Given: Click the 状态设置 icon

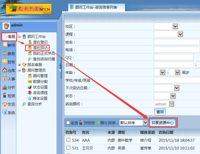Looking at the screenshot, I should coord(30,87).
